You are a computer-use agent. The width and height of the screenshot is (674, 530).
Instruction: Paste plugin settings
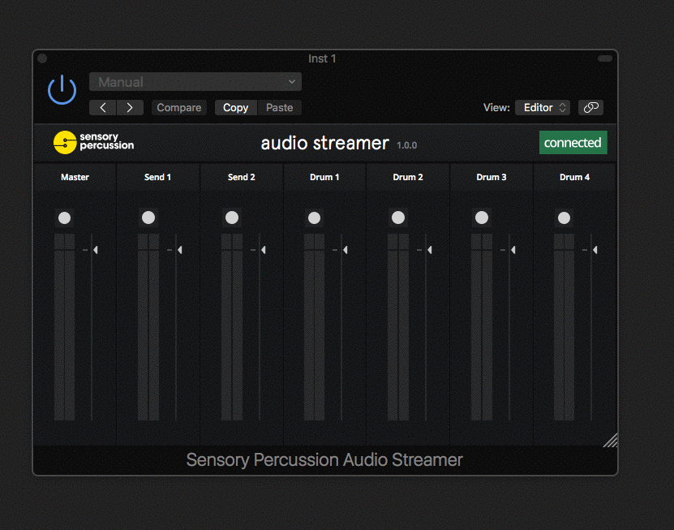pos(279,107)
